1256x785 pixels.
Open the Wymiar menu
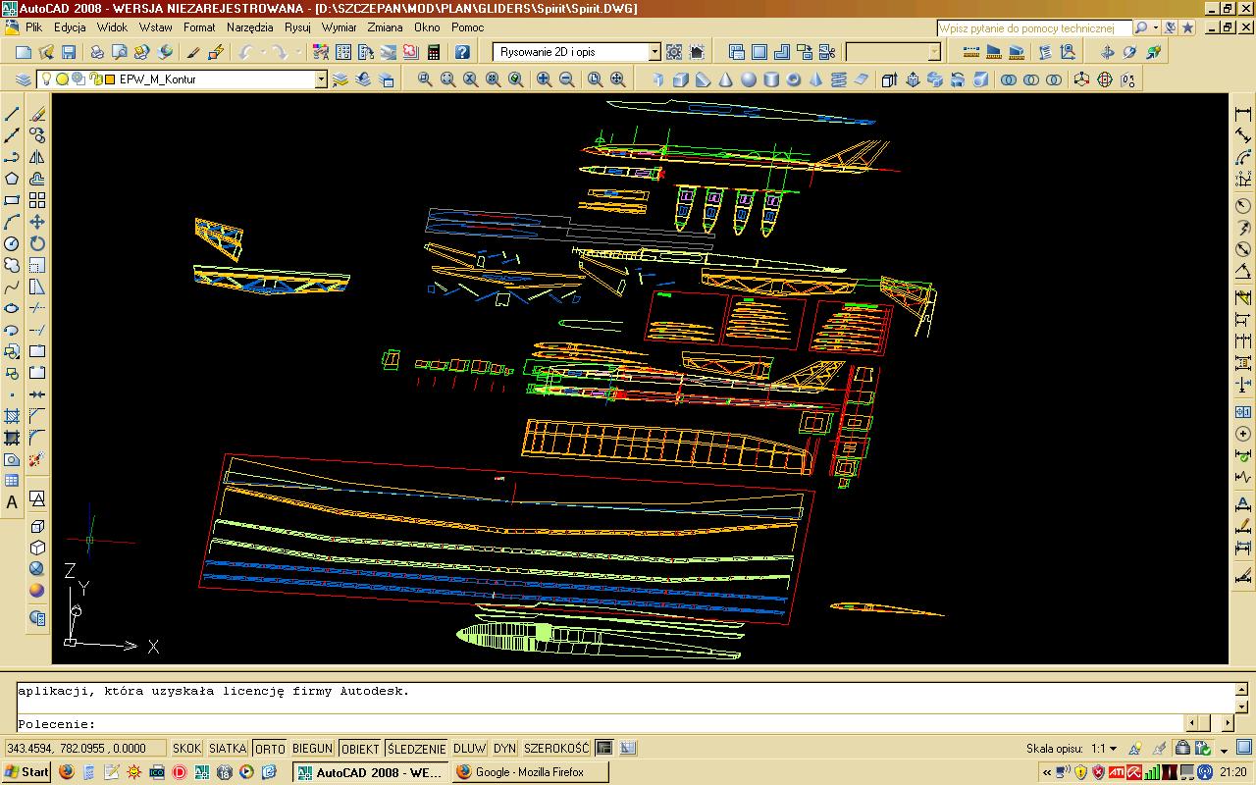click(x=340, y=27)
